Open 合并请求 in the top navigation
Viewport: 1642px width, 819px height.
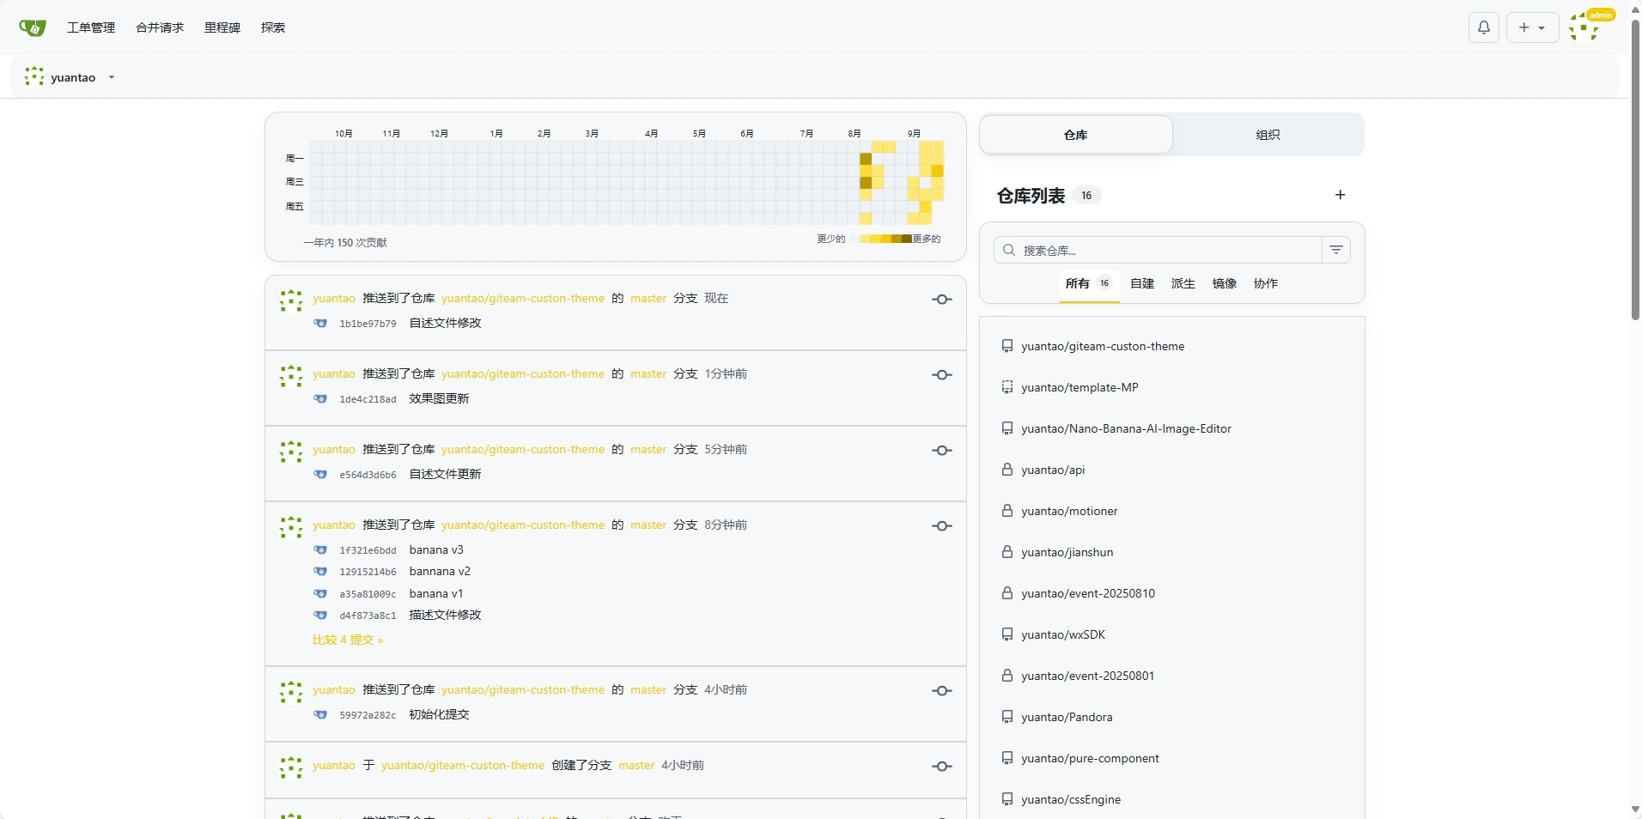click(160, 27)
